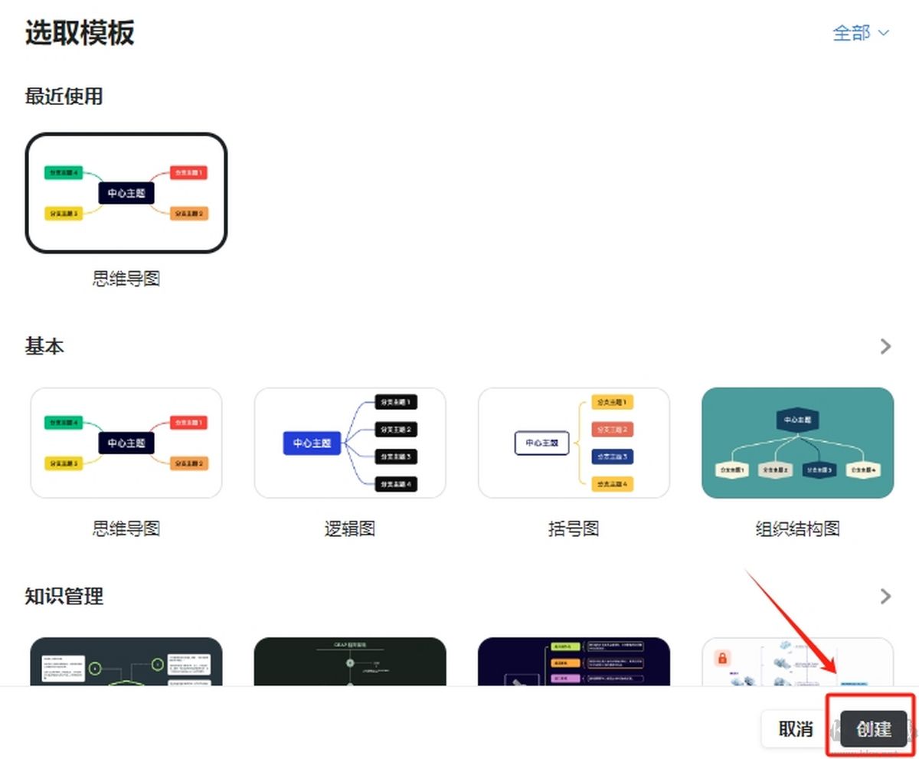Click the 取消 button
This screenshot has height=759, width=919.
tap(796, 728)
